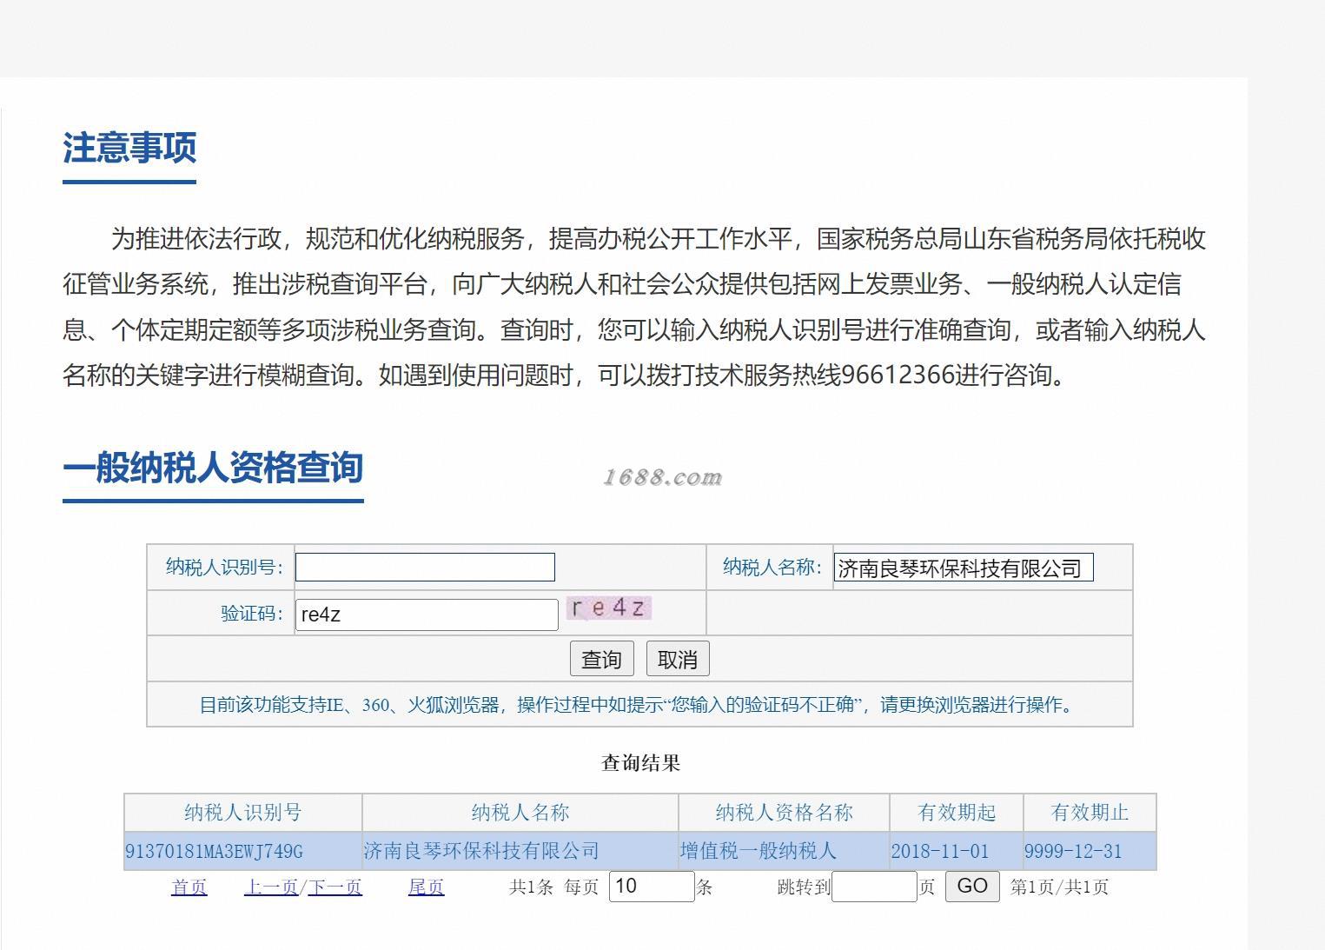Click the 取消 button

[x=678, y=659]
